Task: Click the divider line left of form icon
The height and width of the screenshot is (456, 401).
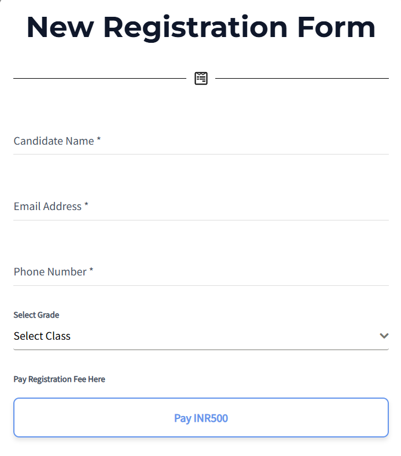Action: (100, 78)
